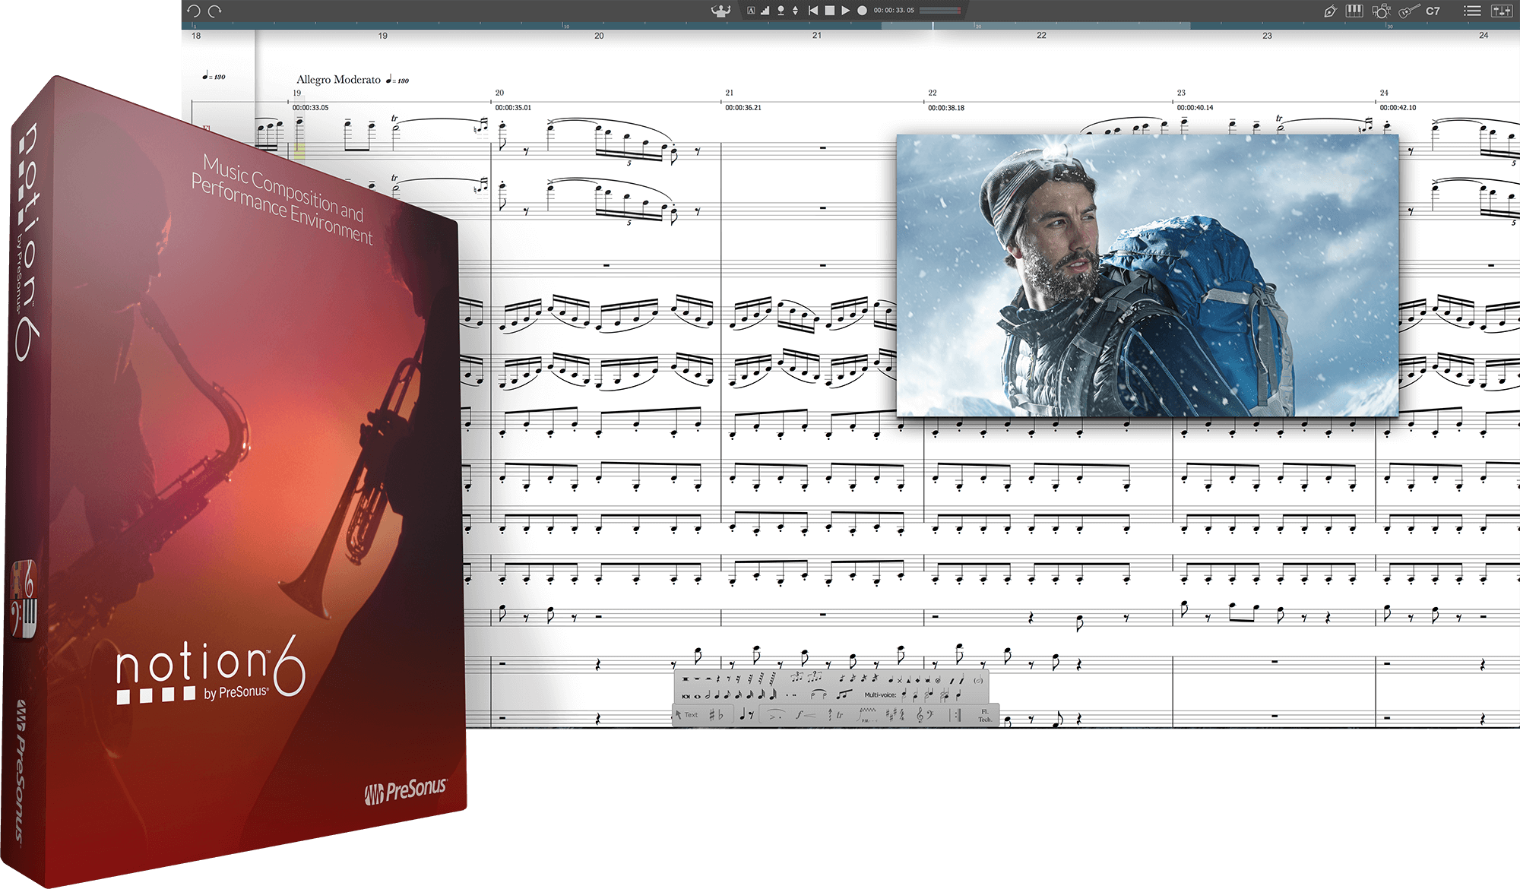Show the guitar fretboard icon
The height and width of the screenshot is (889, 1520).
coord(1408,11)
